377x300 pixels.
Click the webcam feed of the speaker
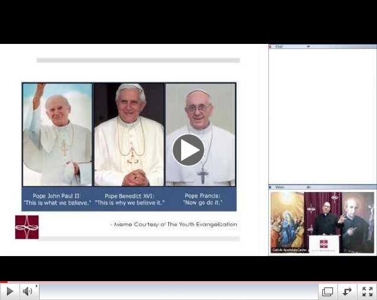click(322, 222)
